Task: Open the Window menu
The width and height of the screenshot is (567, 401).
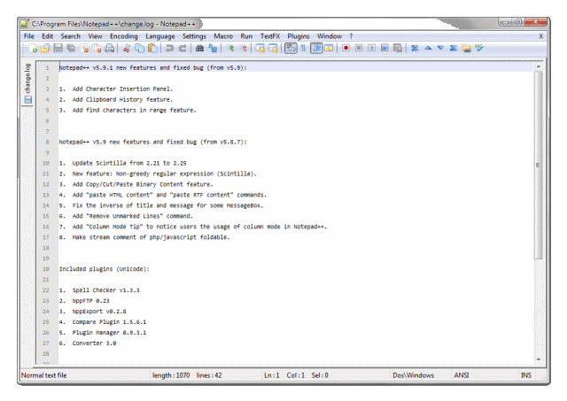Action: [330, 36]
